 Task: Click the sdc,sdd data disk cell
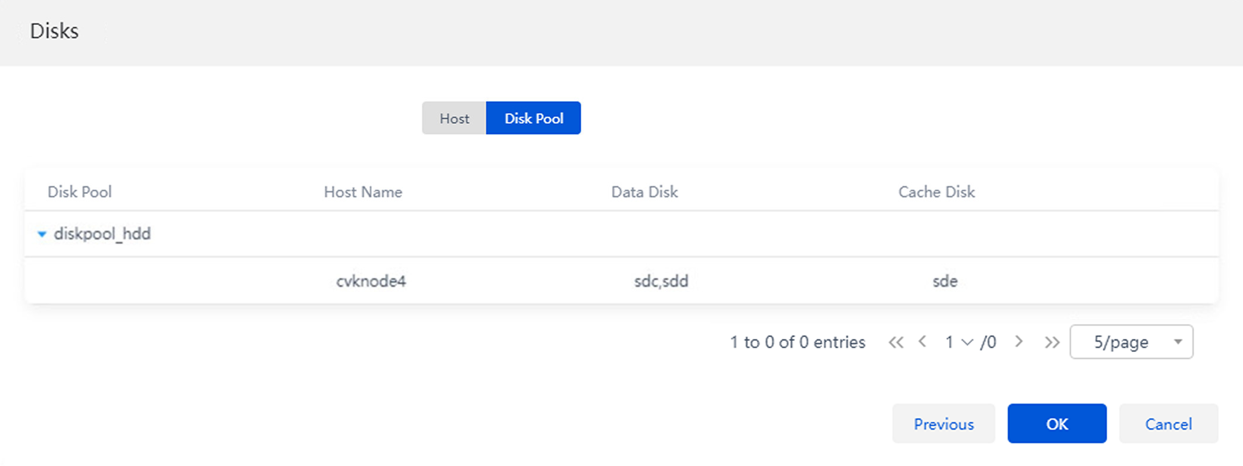pos(660,281)
